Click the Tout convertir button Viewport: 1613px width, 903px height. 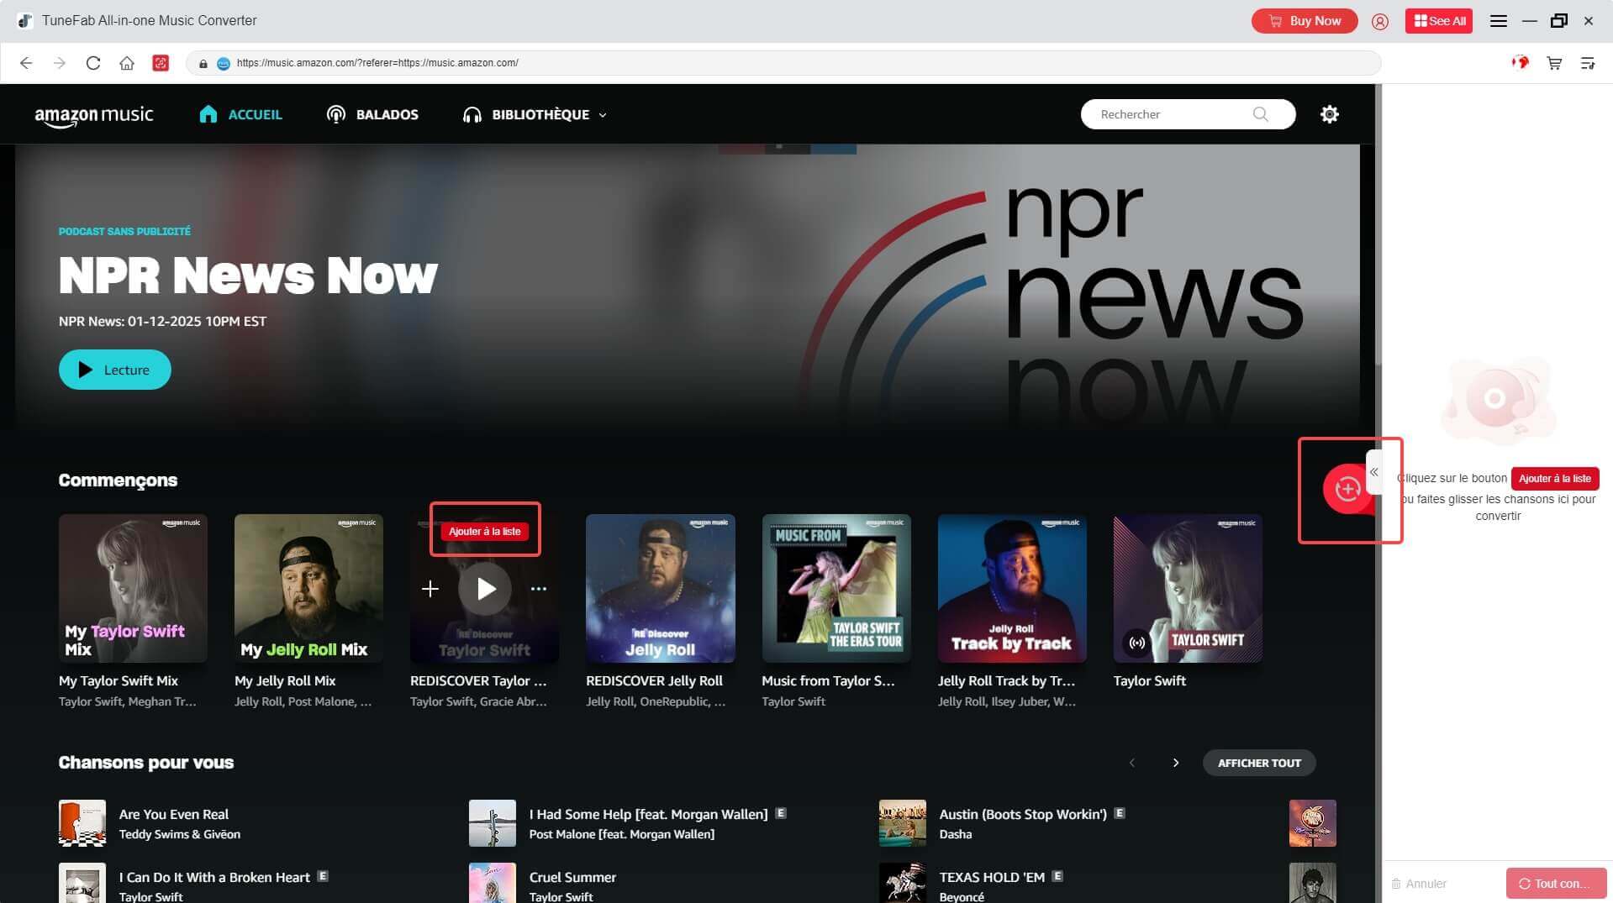coord(1556,884)
